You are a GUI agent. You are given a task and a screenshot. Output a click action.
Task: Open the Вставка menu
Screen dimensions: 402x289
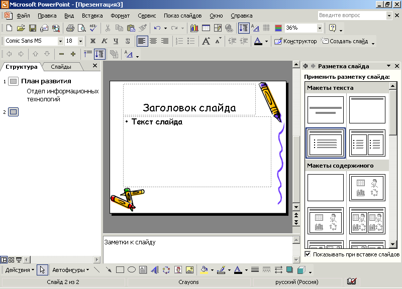point(92,16)
